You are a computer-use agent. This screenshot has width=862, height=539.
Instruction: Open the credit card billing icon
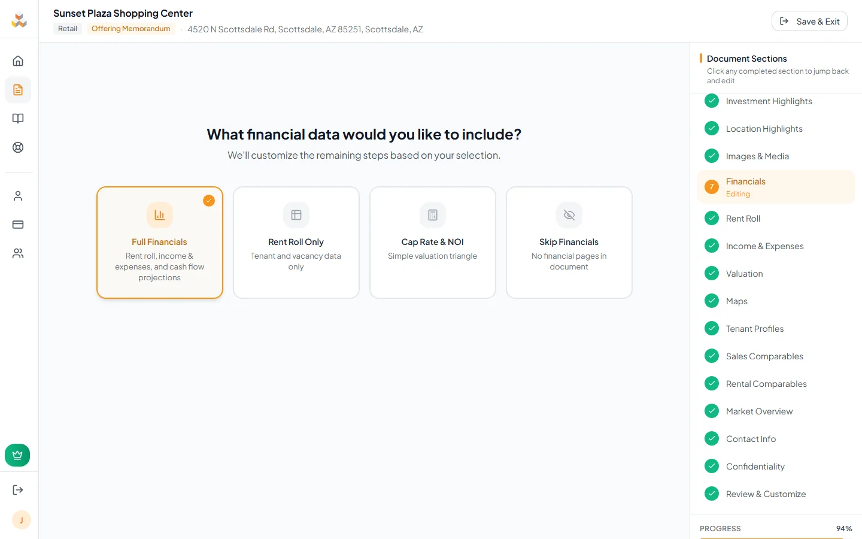coord(18,225)
